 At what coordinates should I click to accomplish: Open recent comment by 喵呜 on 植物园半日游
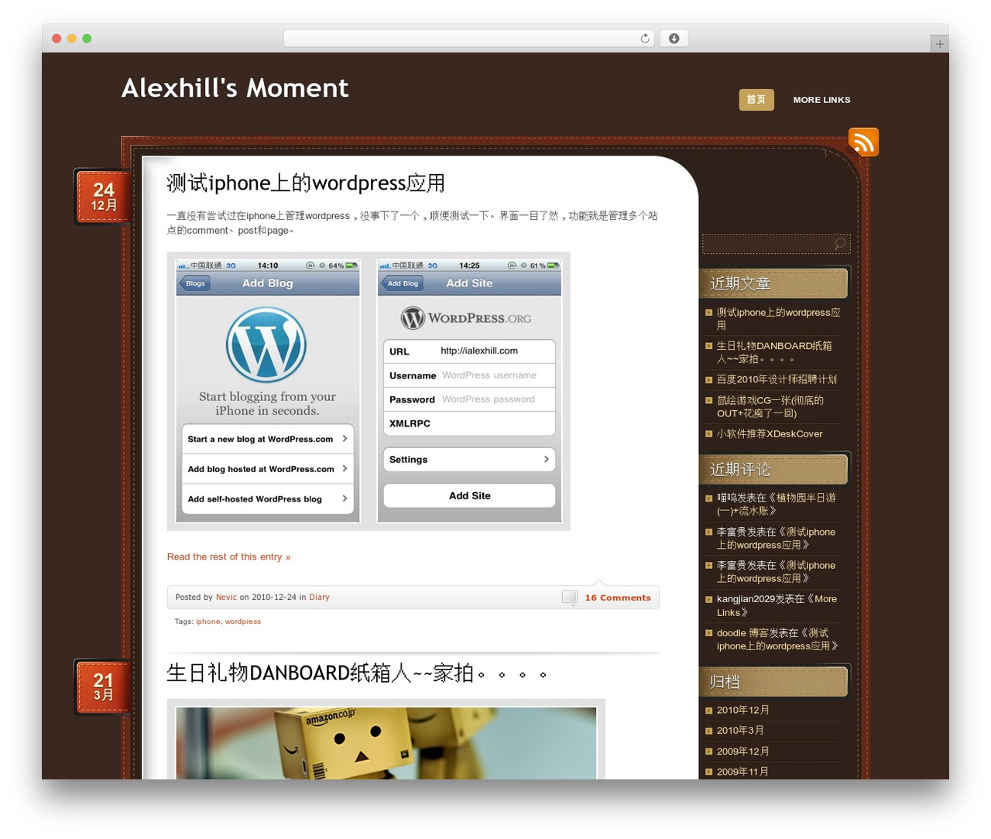coord(776,504)
